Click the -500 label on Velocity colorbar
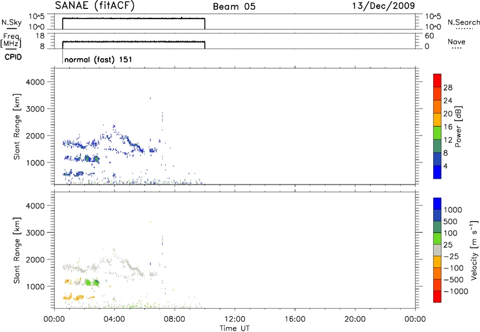This screenshot has width=480, height=332. [454, 280]
